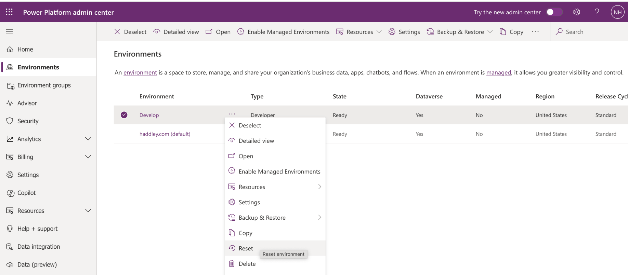Select Detailed view in the context menu
The width and height of the screenshot is (628, 275).
tap(256, 141)
